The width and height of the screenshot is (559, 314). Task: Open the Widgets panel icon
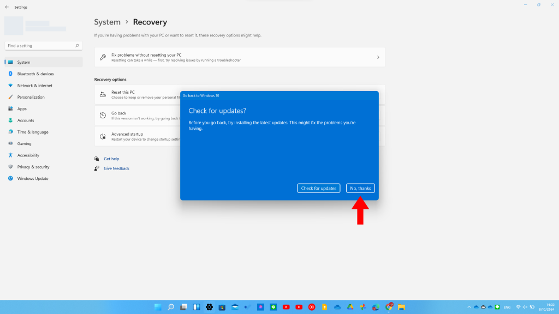click(x=197, y=307)
